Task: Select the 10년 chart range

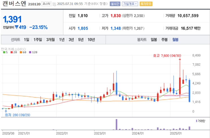Action: click(x=91, y=40)
